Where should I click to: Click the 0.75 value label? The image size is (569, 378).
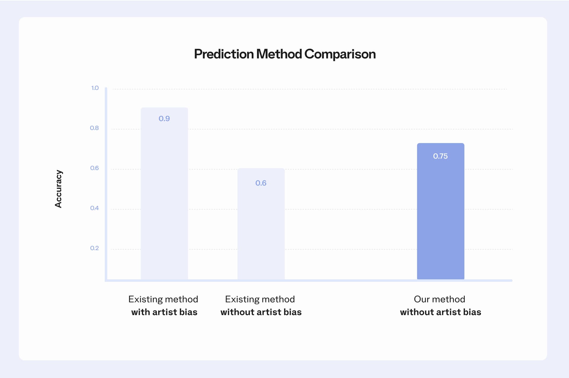pyautogui.click(x=440, y=156)
